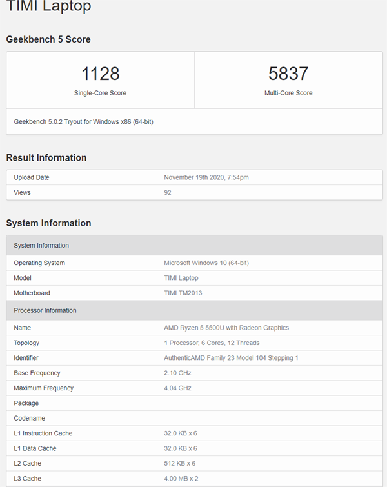This screenshot has width=387, height=487.
Task: Click the AMD Ryzen 5 5500U processor name
Action: pyautogui.click(x=226, y=328)
